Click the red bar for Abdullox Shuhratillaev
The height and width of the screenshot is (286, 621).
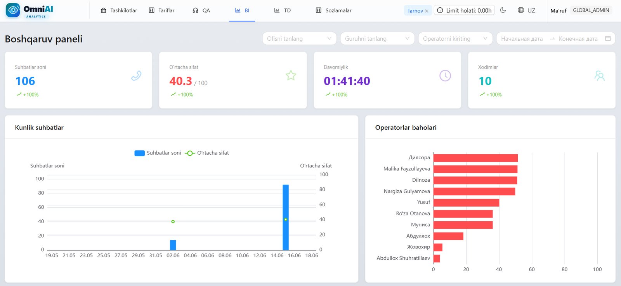pyautogui.click(x=437, y=258)
